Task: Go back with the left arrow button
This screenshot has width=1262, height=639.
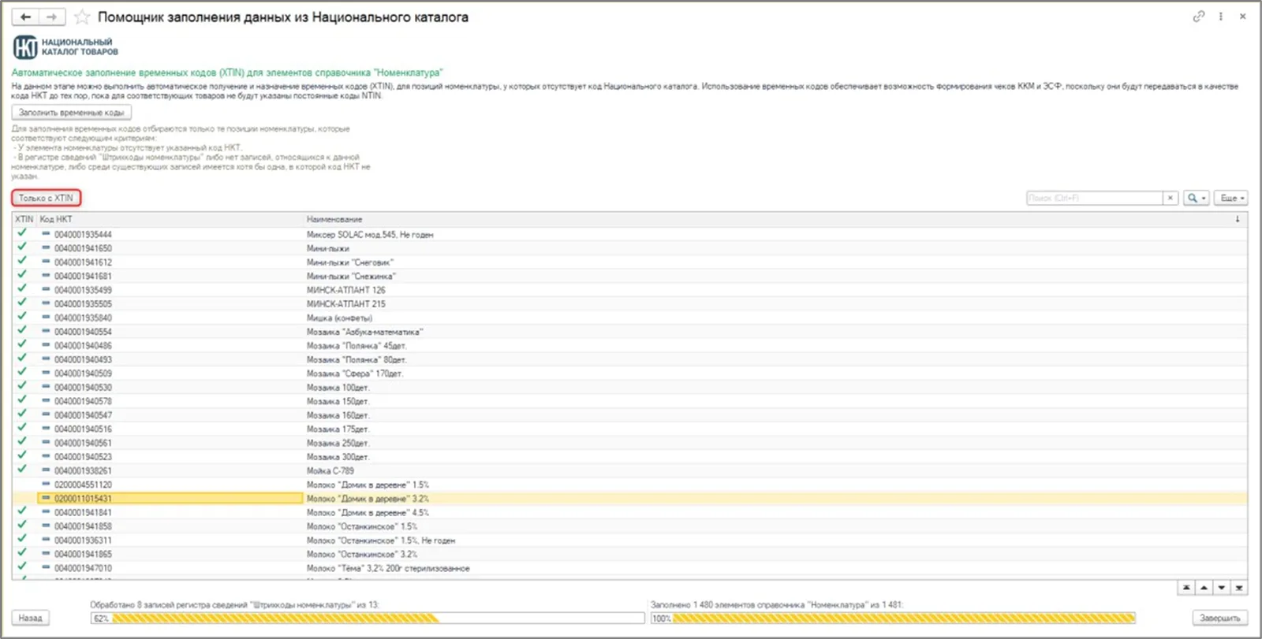Action: (25, 17)
